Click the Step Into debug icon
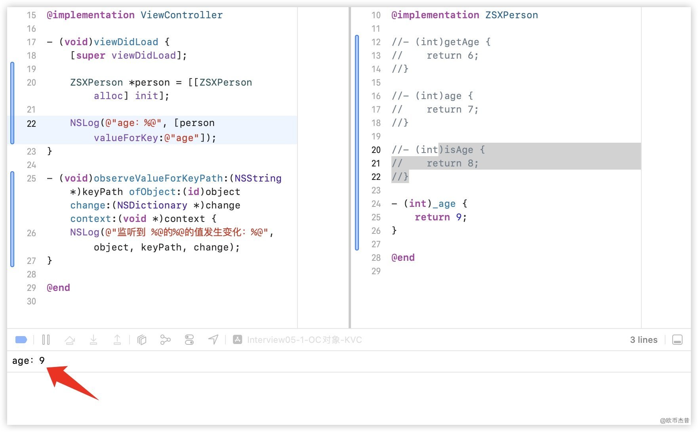This screenshot has height=432, width=698. click(x=93, y=340)
